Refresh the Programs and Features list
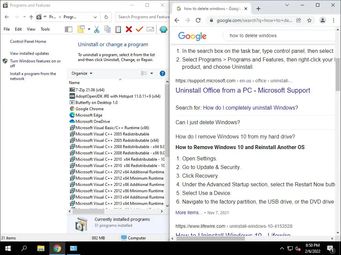 pos(106,17)
